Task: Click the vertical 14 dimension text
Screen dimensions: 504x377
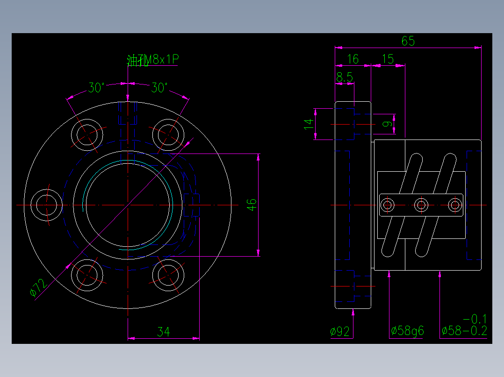Action: [x=309, y=124]
